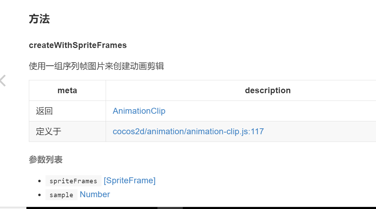Open the animation-clip.js:117 source link

tap(188, 131)
